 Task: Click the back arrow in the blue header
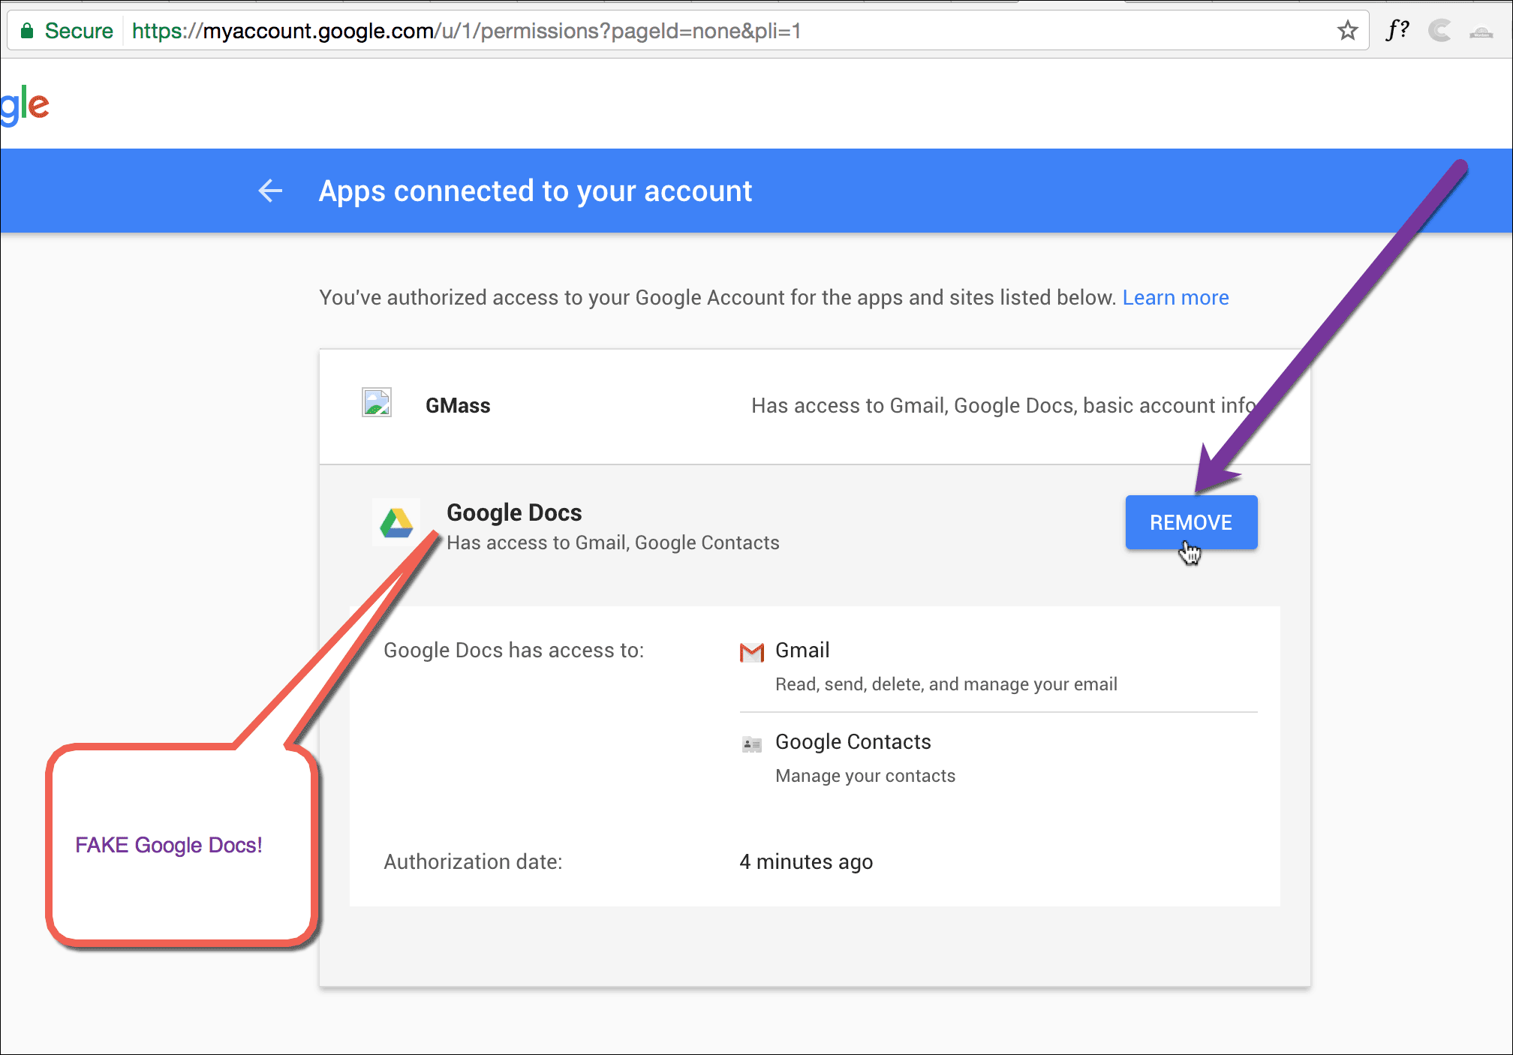(x=270, y=191)
